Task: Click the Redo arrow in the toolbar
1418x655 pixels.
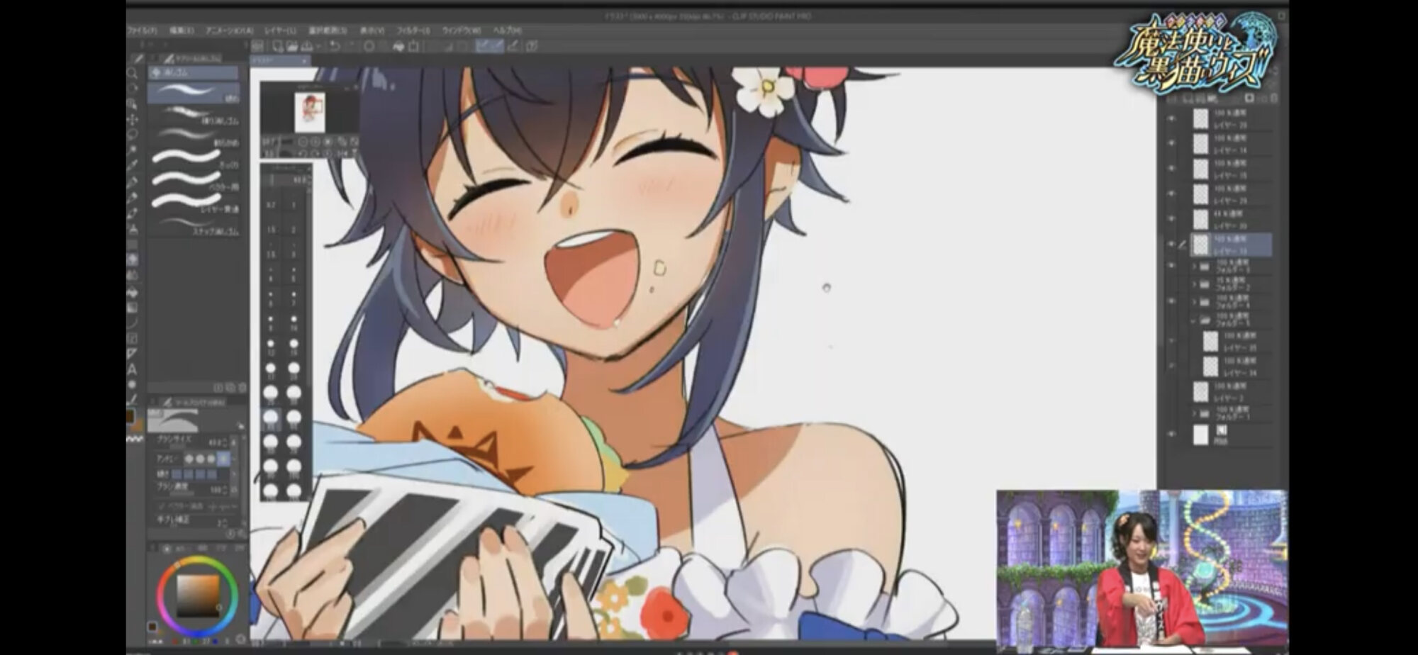Action: pyautogui.click(x=350, y=46)
